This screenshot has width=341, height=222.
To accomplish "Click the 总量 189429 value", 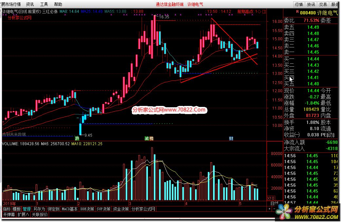I will (x=311, y=109).
